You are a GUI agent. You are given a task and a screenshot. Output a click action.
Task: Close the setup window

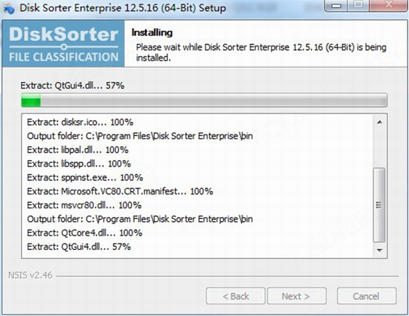(x=389, y=5)
